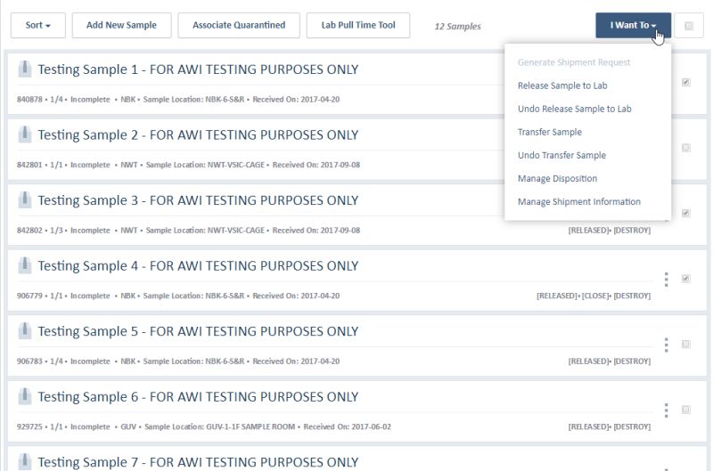Click sample ID 842801 details line
This screenshot has width=713, height=471.
tap(188, 165)
